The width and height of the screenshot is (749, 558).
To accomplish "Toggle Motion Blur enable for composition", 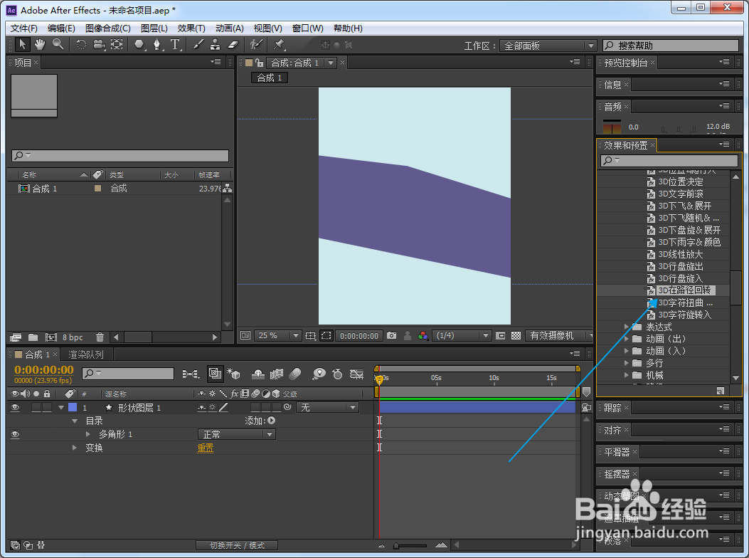I will tap(295, 374).
